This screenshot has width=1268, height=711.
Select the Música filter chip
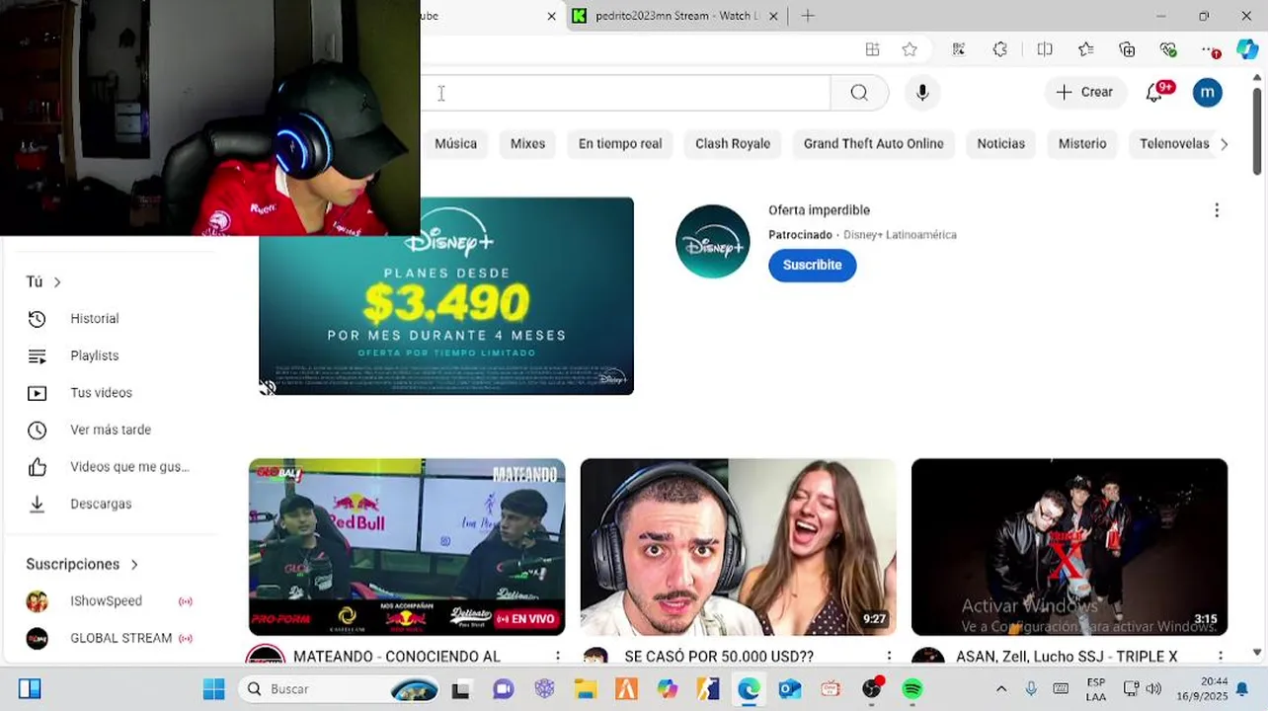(x=455, y=144)
